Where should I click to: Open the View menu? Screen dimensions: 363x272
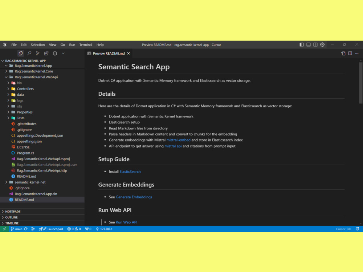[53, 45]
